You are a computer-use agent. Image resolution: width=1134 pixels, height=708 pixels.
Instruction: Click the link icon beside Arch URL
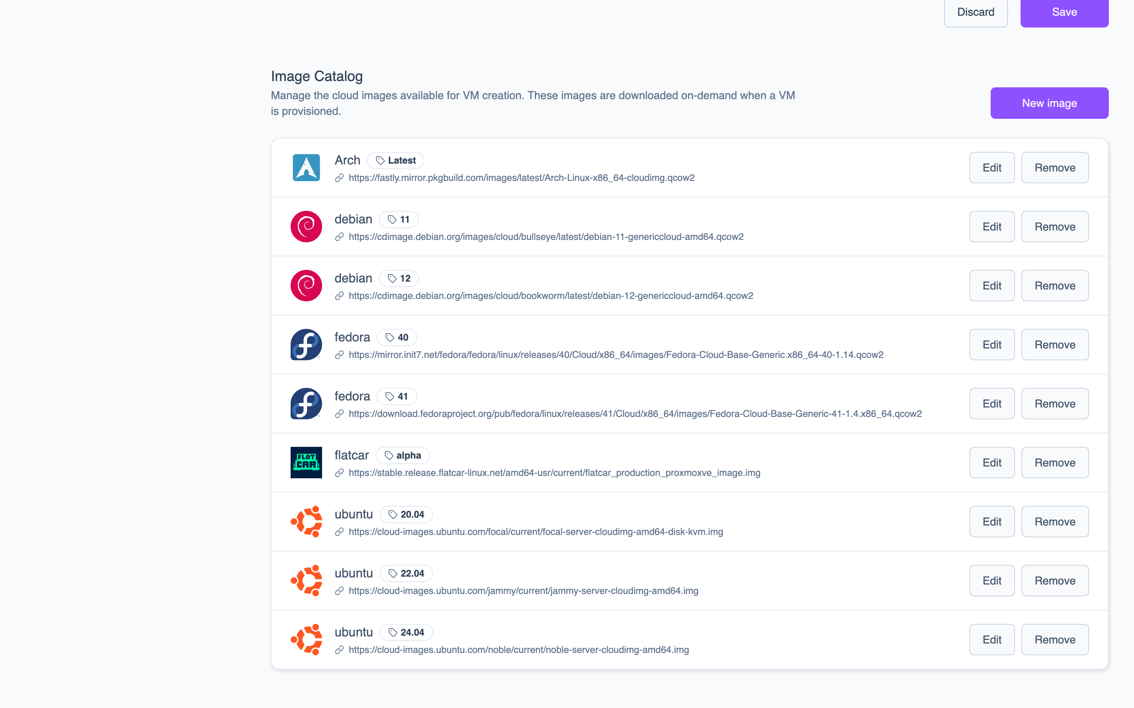point(339,178)
